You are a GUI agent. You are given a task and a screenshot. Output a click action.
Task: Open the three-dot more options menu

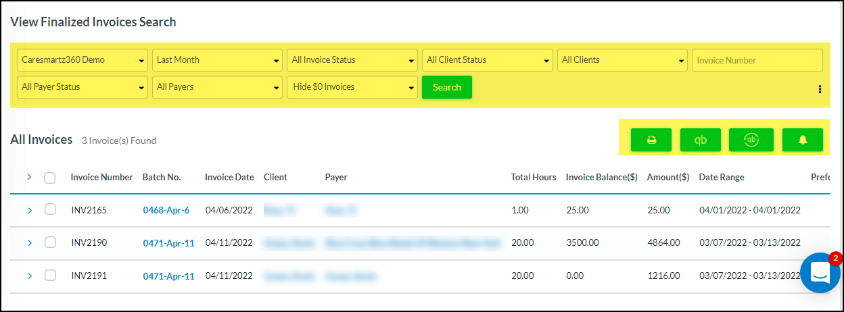click(x=820, y=89)
